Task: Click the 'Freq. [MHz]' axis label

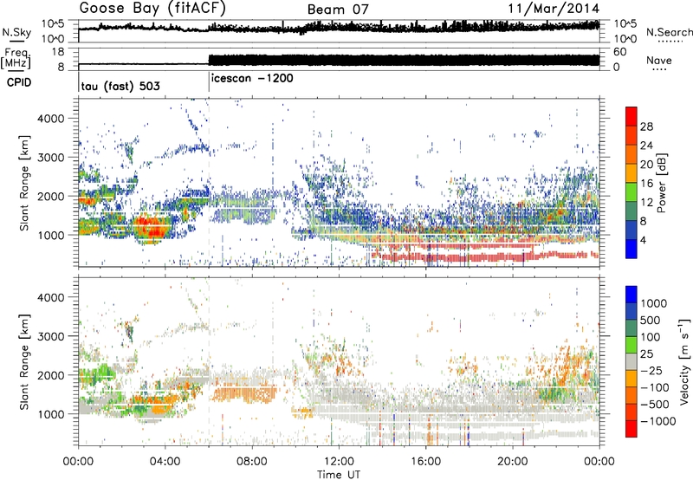Action: point(16,59)
